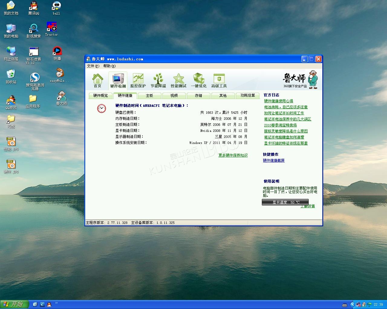Switch to 其他 tab

(x=223, y=96)
